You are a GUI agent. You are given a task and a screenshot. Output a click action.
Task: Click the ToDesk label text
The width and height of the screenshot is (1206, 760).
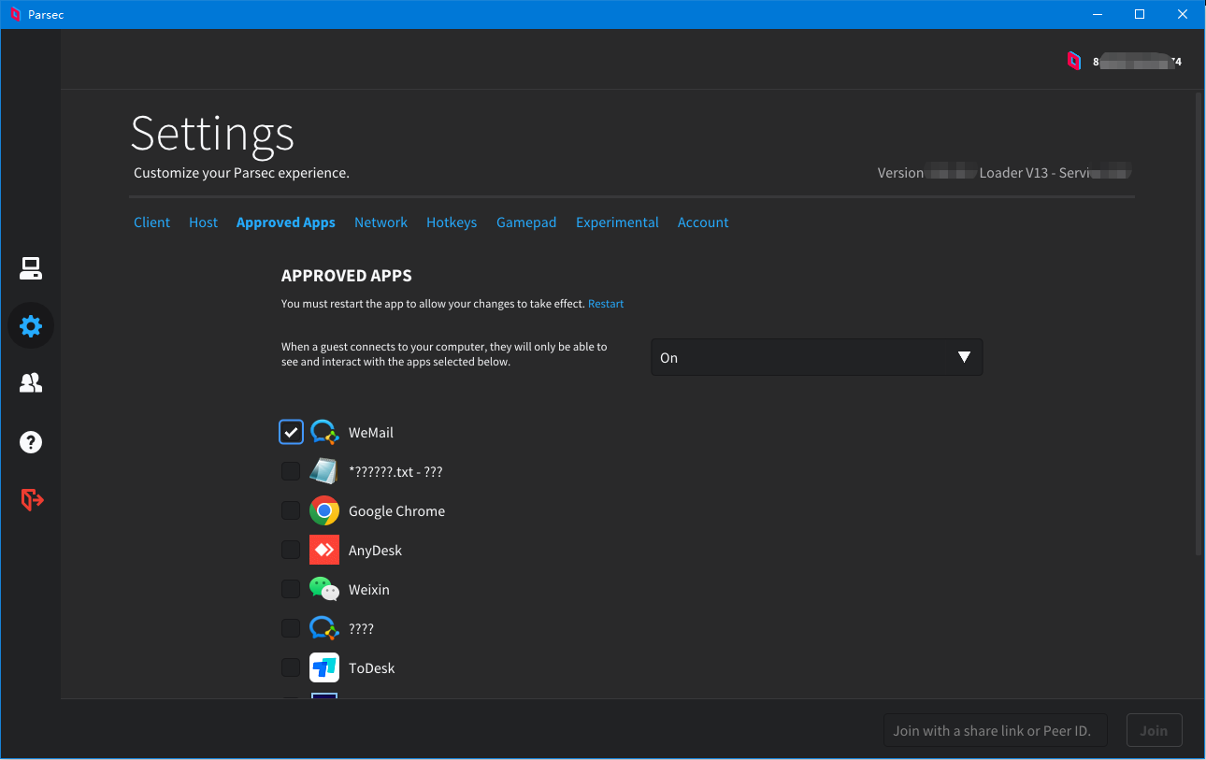[372, 668]
